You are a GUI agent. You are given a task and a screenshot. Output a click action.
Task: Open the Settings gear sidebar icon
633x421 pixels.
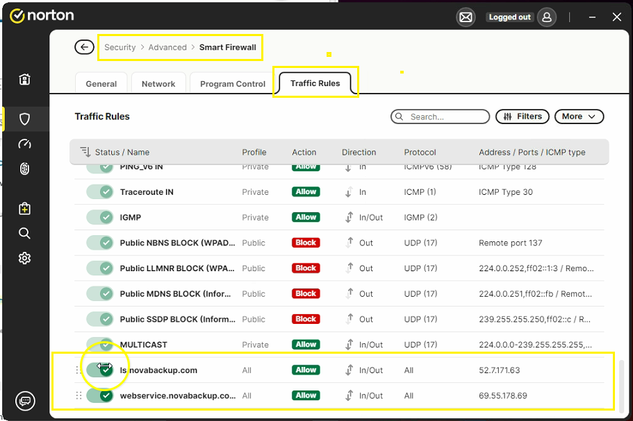click(x=24, y=258)
